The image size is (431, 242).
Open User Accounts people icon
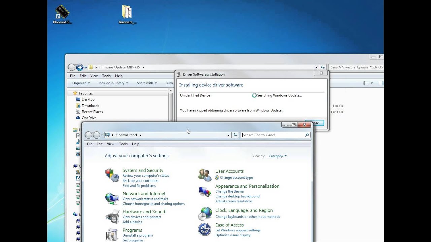click(205, 175)
